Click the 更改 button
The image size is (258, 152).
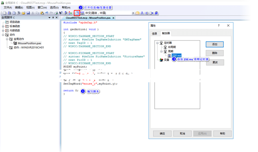(215, 63)
